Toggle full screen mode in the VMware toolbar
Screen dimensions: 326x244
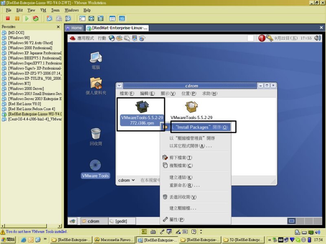pyautogui.click(x=100, y=18)
